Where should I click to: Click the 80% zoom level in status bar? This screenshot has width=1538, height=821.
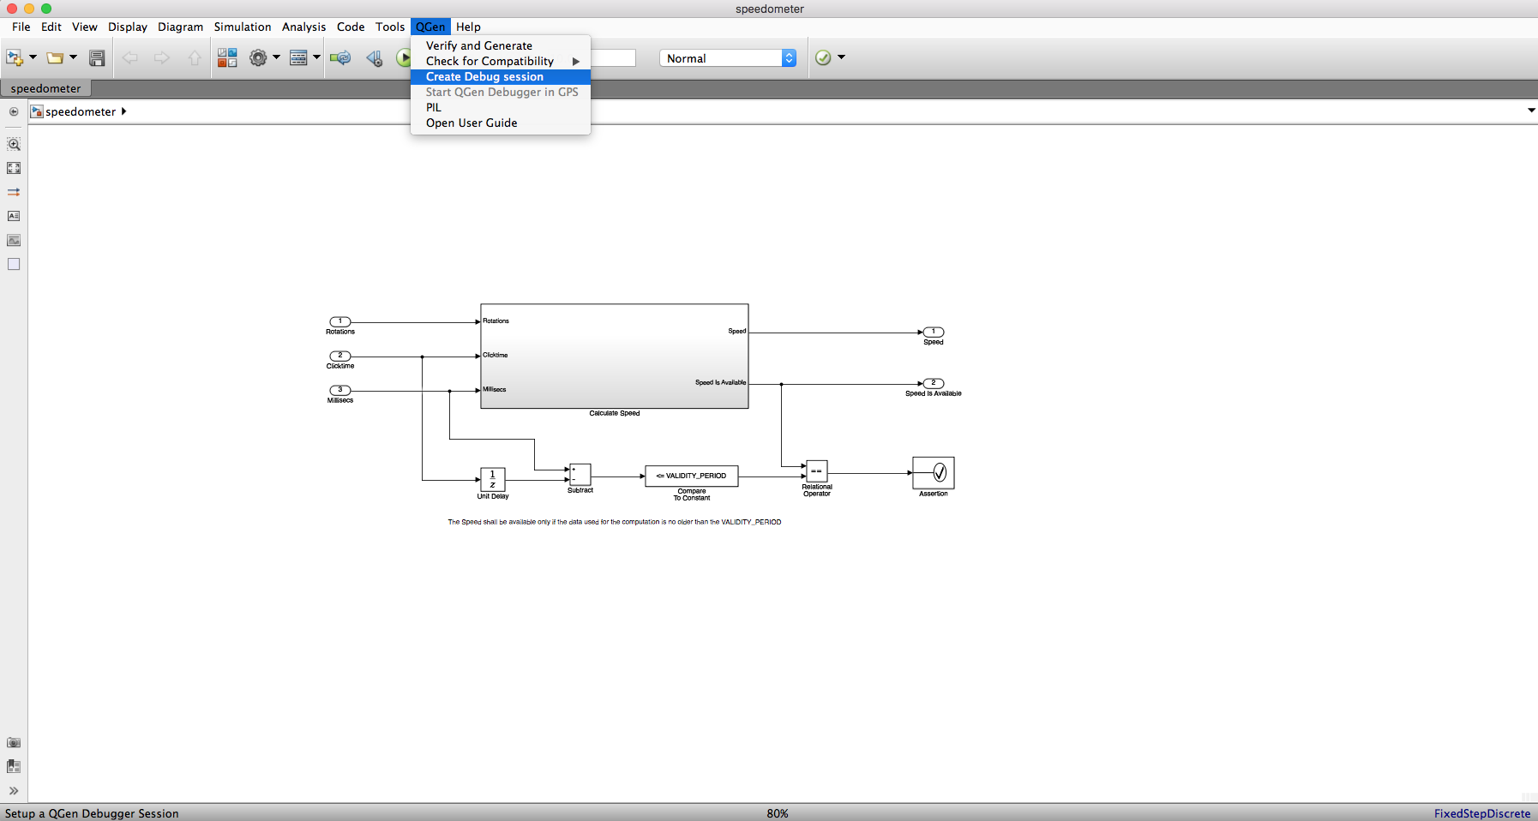pos(778,813)
